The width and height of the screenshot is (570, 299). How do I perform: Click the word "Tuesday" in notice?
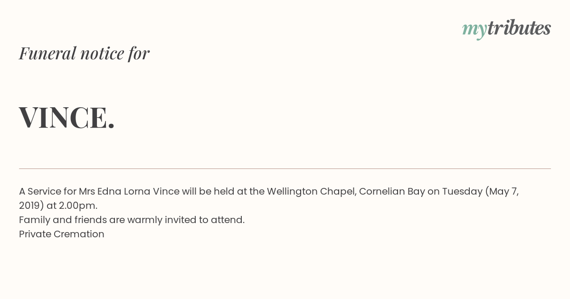pyautogui.click(x=462, y=191)
